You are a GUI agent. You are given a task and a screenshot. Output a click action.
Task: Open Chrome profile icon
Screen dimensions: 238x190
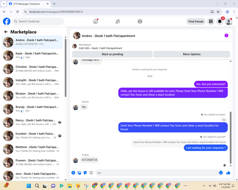[228, 12]
